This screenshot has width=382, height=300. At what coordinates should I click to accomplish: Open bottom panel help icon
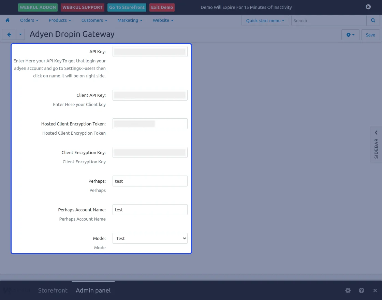pyautogui.click(x=362, y=290)
